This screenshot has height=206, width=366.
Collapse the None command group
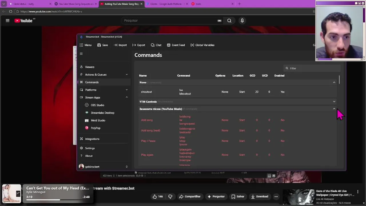tap(334, 82)
